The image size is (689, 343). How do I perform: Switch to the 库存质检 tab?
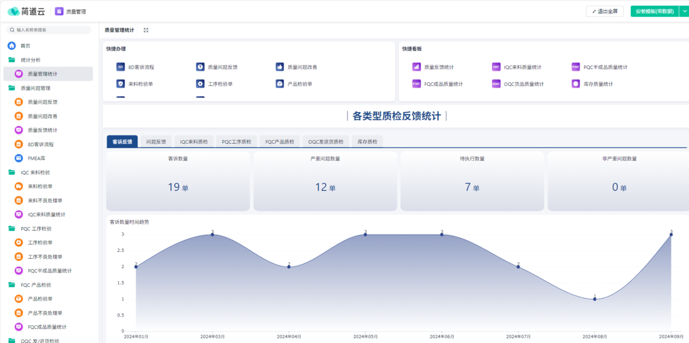tap(367, 141)
